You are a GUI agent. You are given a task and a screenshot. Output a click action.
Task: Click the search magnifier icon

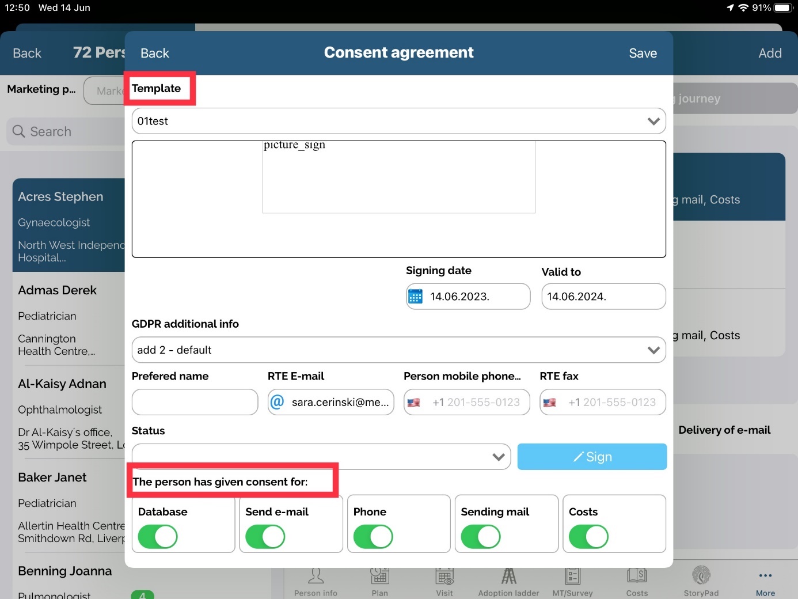tap(19, 131)
